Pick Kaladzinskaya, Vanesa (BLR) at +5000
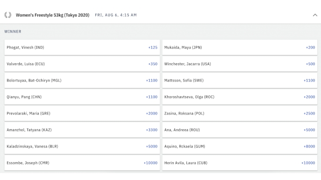The image size is (321, 180). pos(82,147)
